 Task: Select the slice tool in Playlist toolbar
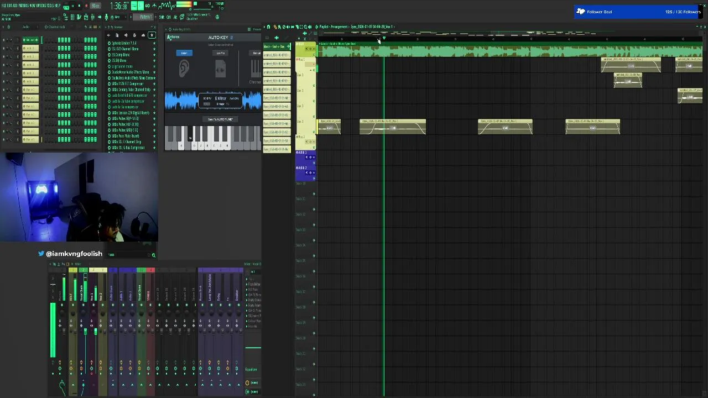click(x=297, y=27)
